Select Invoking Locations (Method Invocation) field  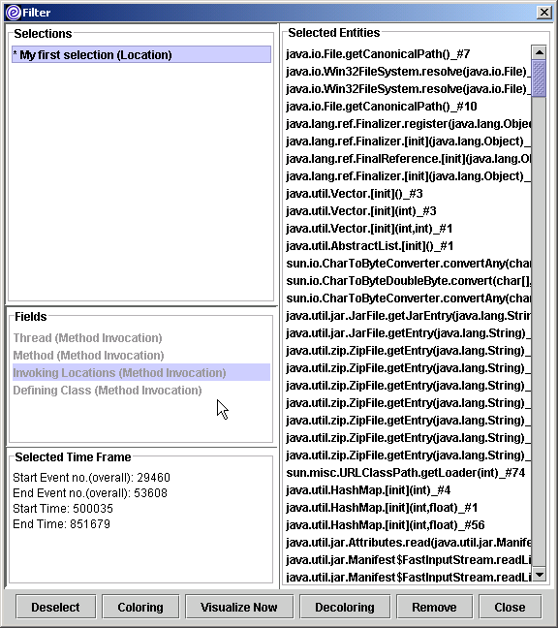(141, 372)
